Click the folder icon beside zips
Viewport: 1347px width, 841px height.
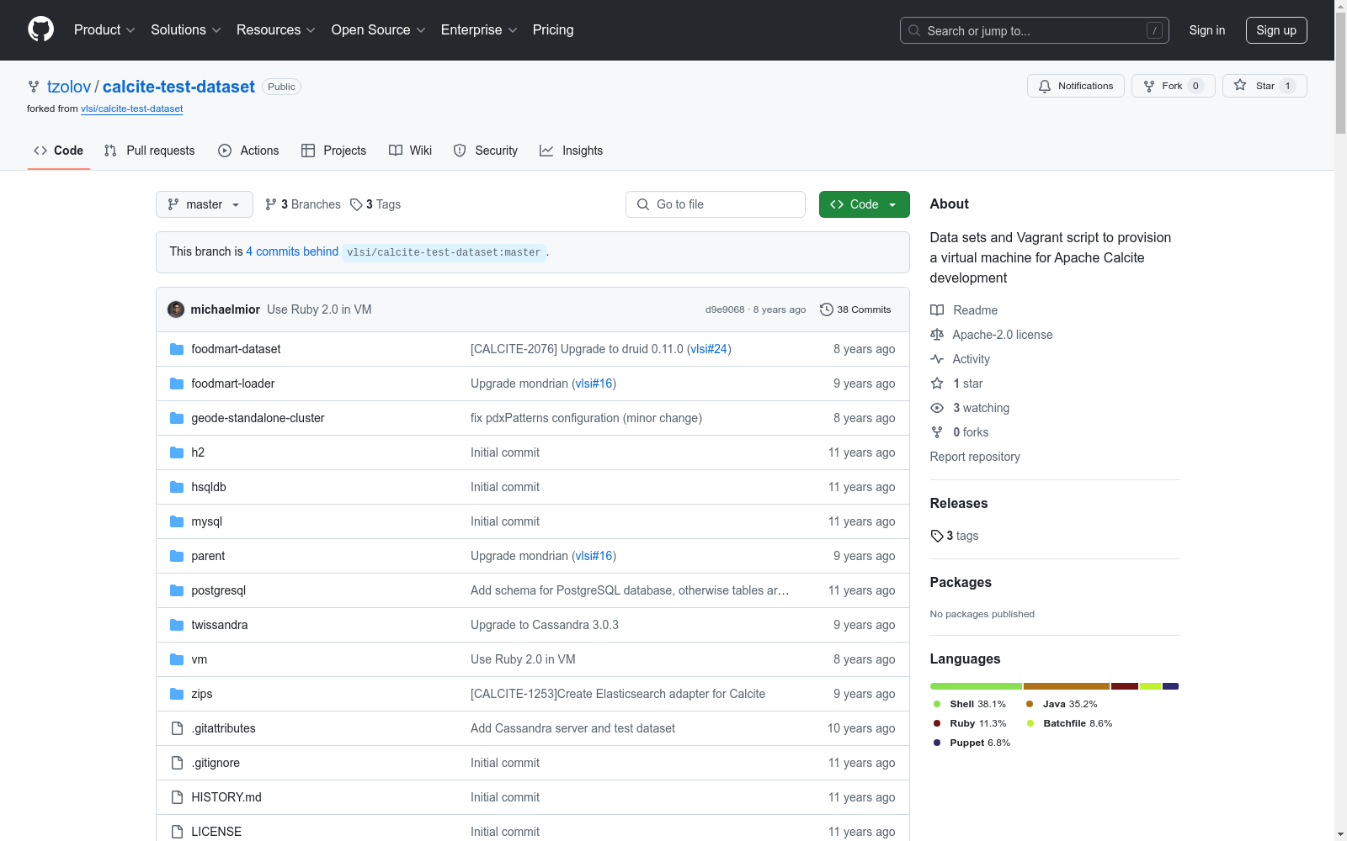[177, 694]
